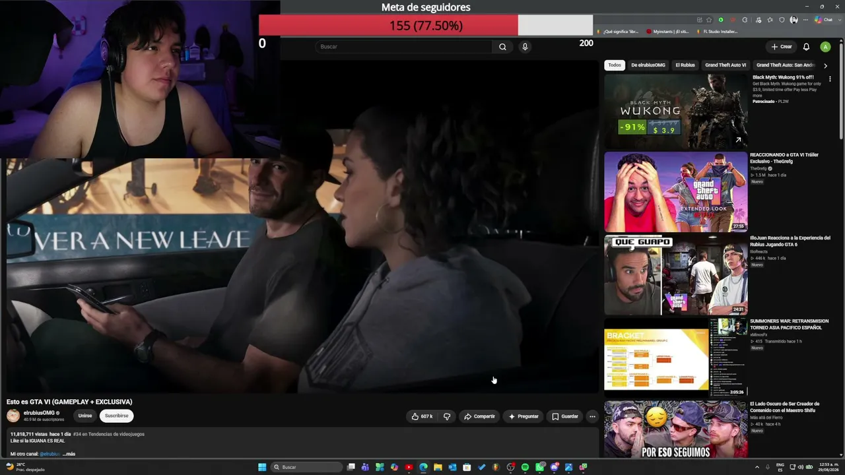
Task: Open IlloJuan Reacciona a la Experiencia title
Action: tap(790, 241)
